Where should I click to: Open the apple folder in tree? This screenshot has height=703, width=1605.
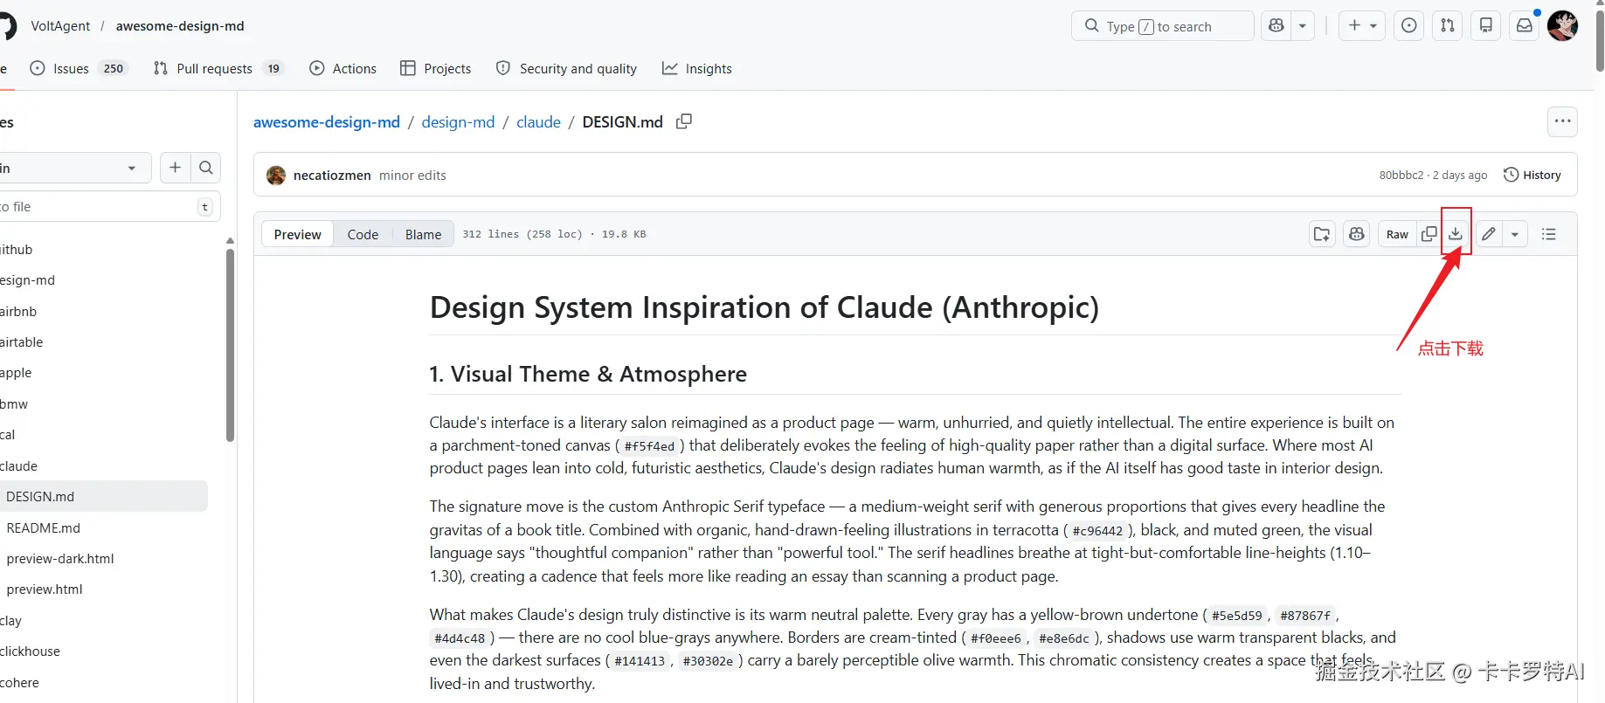click(16, 373)
